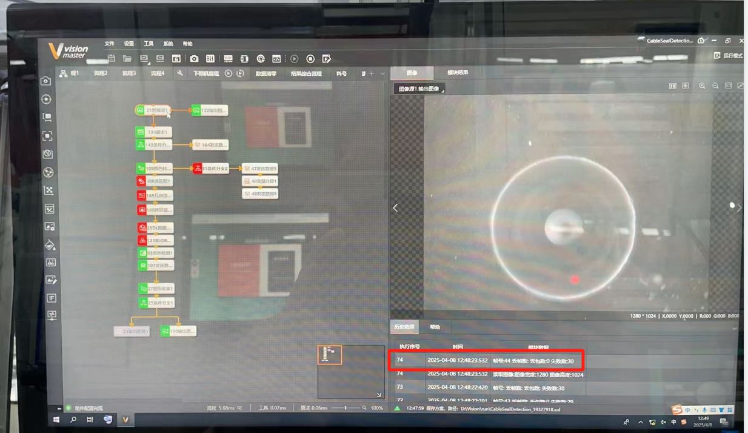The image size is (748, 433).
Task: Open the 系统 menu
Action: pos(168,44)
